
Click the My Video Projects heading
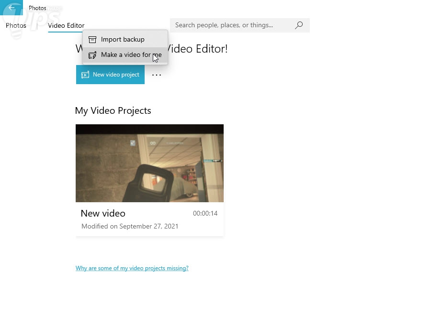point(113,110)
